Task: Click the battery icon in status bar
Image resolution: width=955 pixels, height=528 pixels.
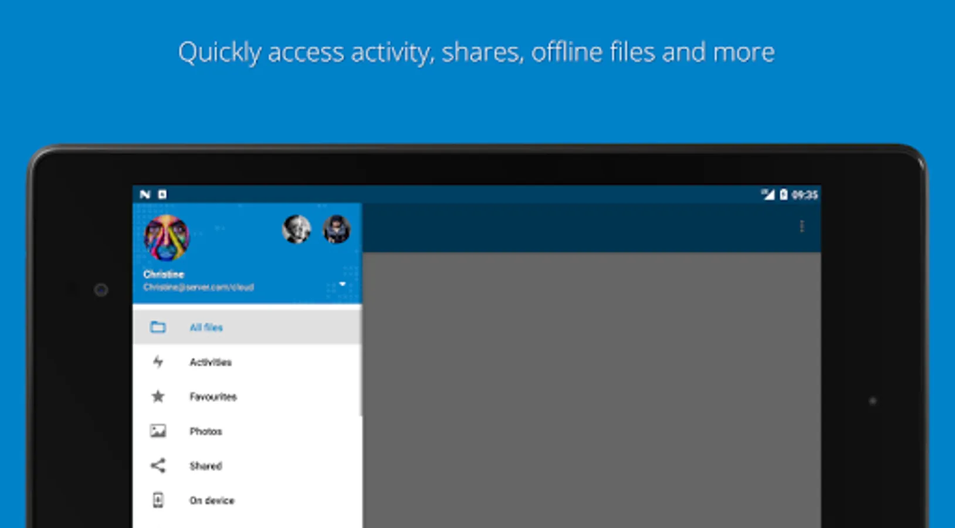Action: click(x=783, y=194)
